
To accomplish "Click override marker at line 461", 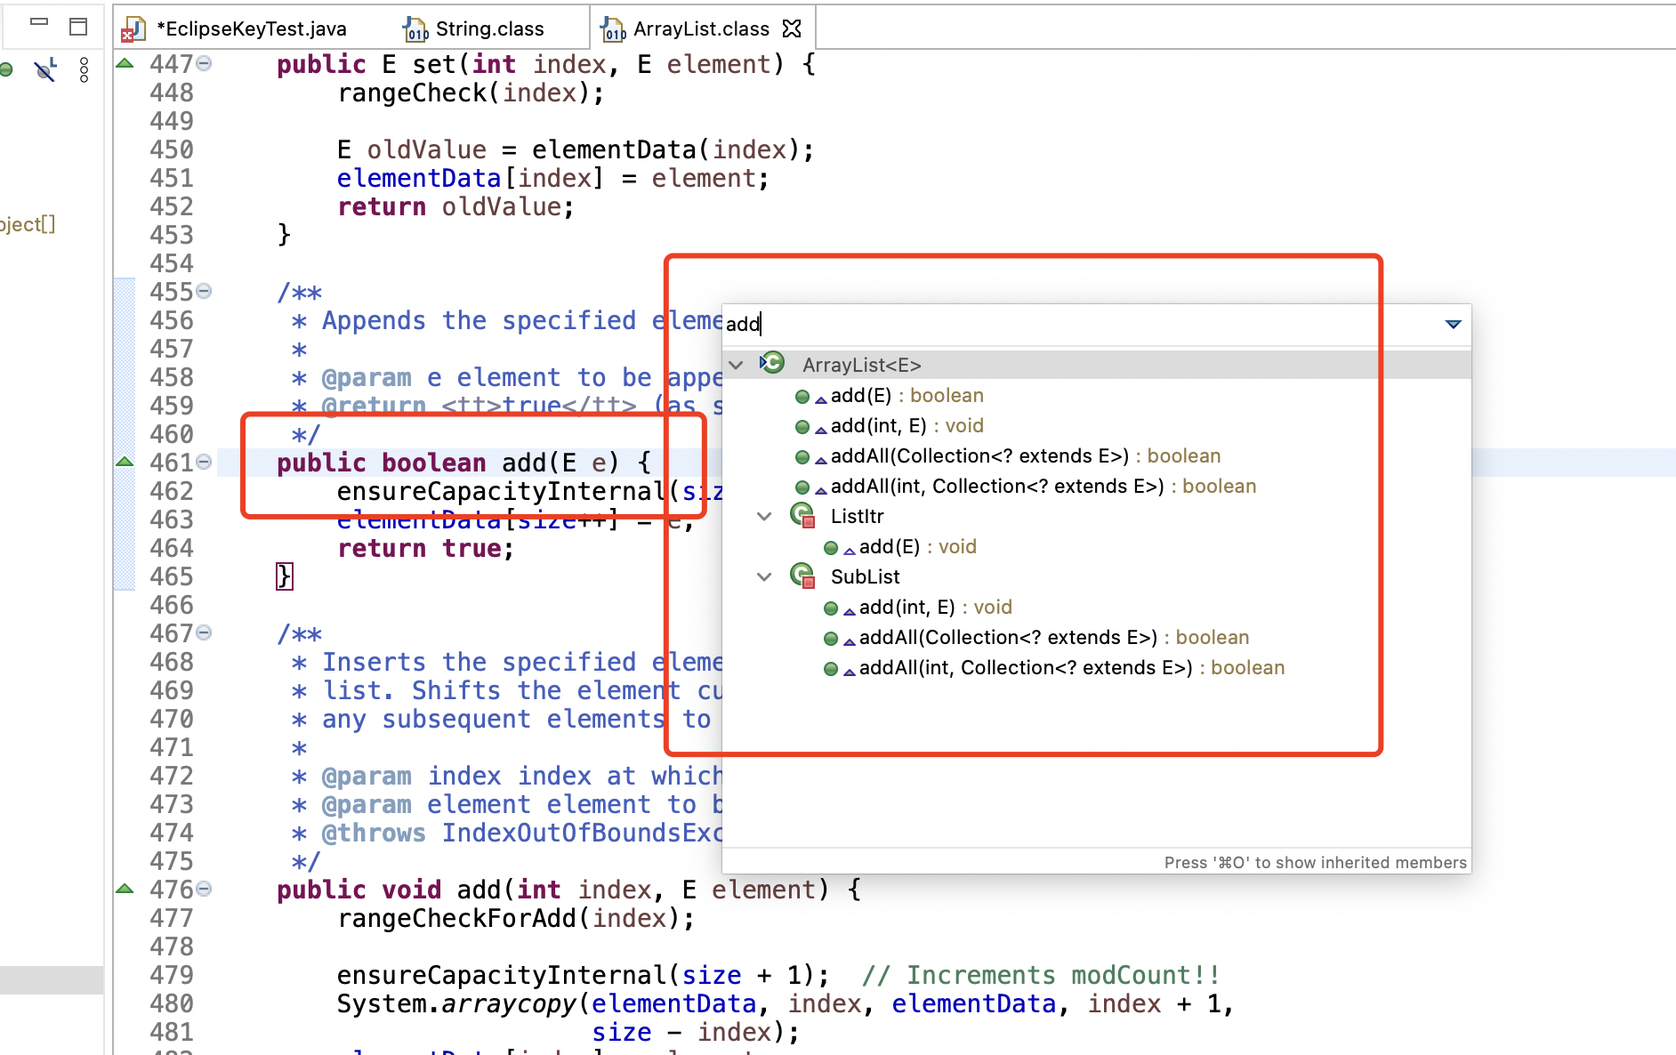I will click(x=125, y=462).
